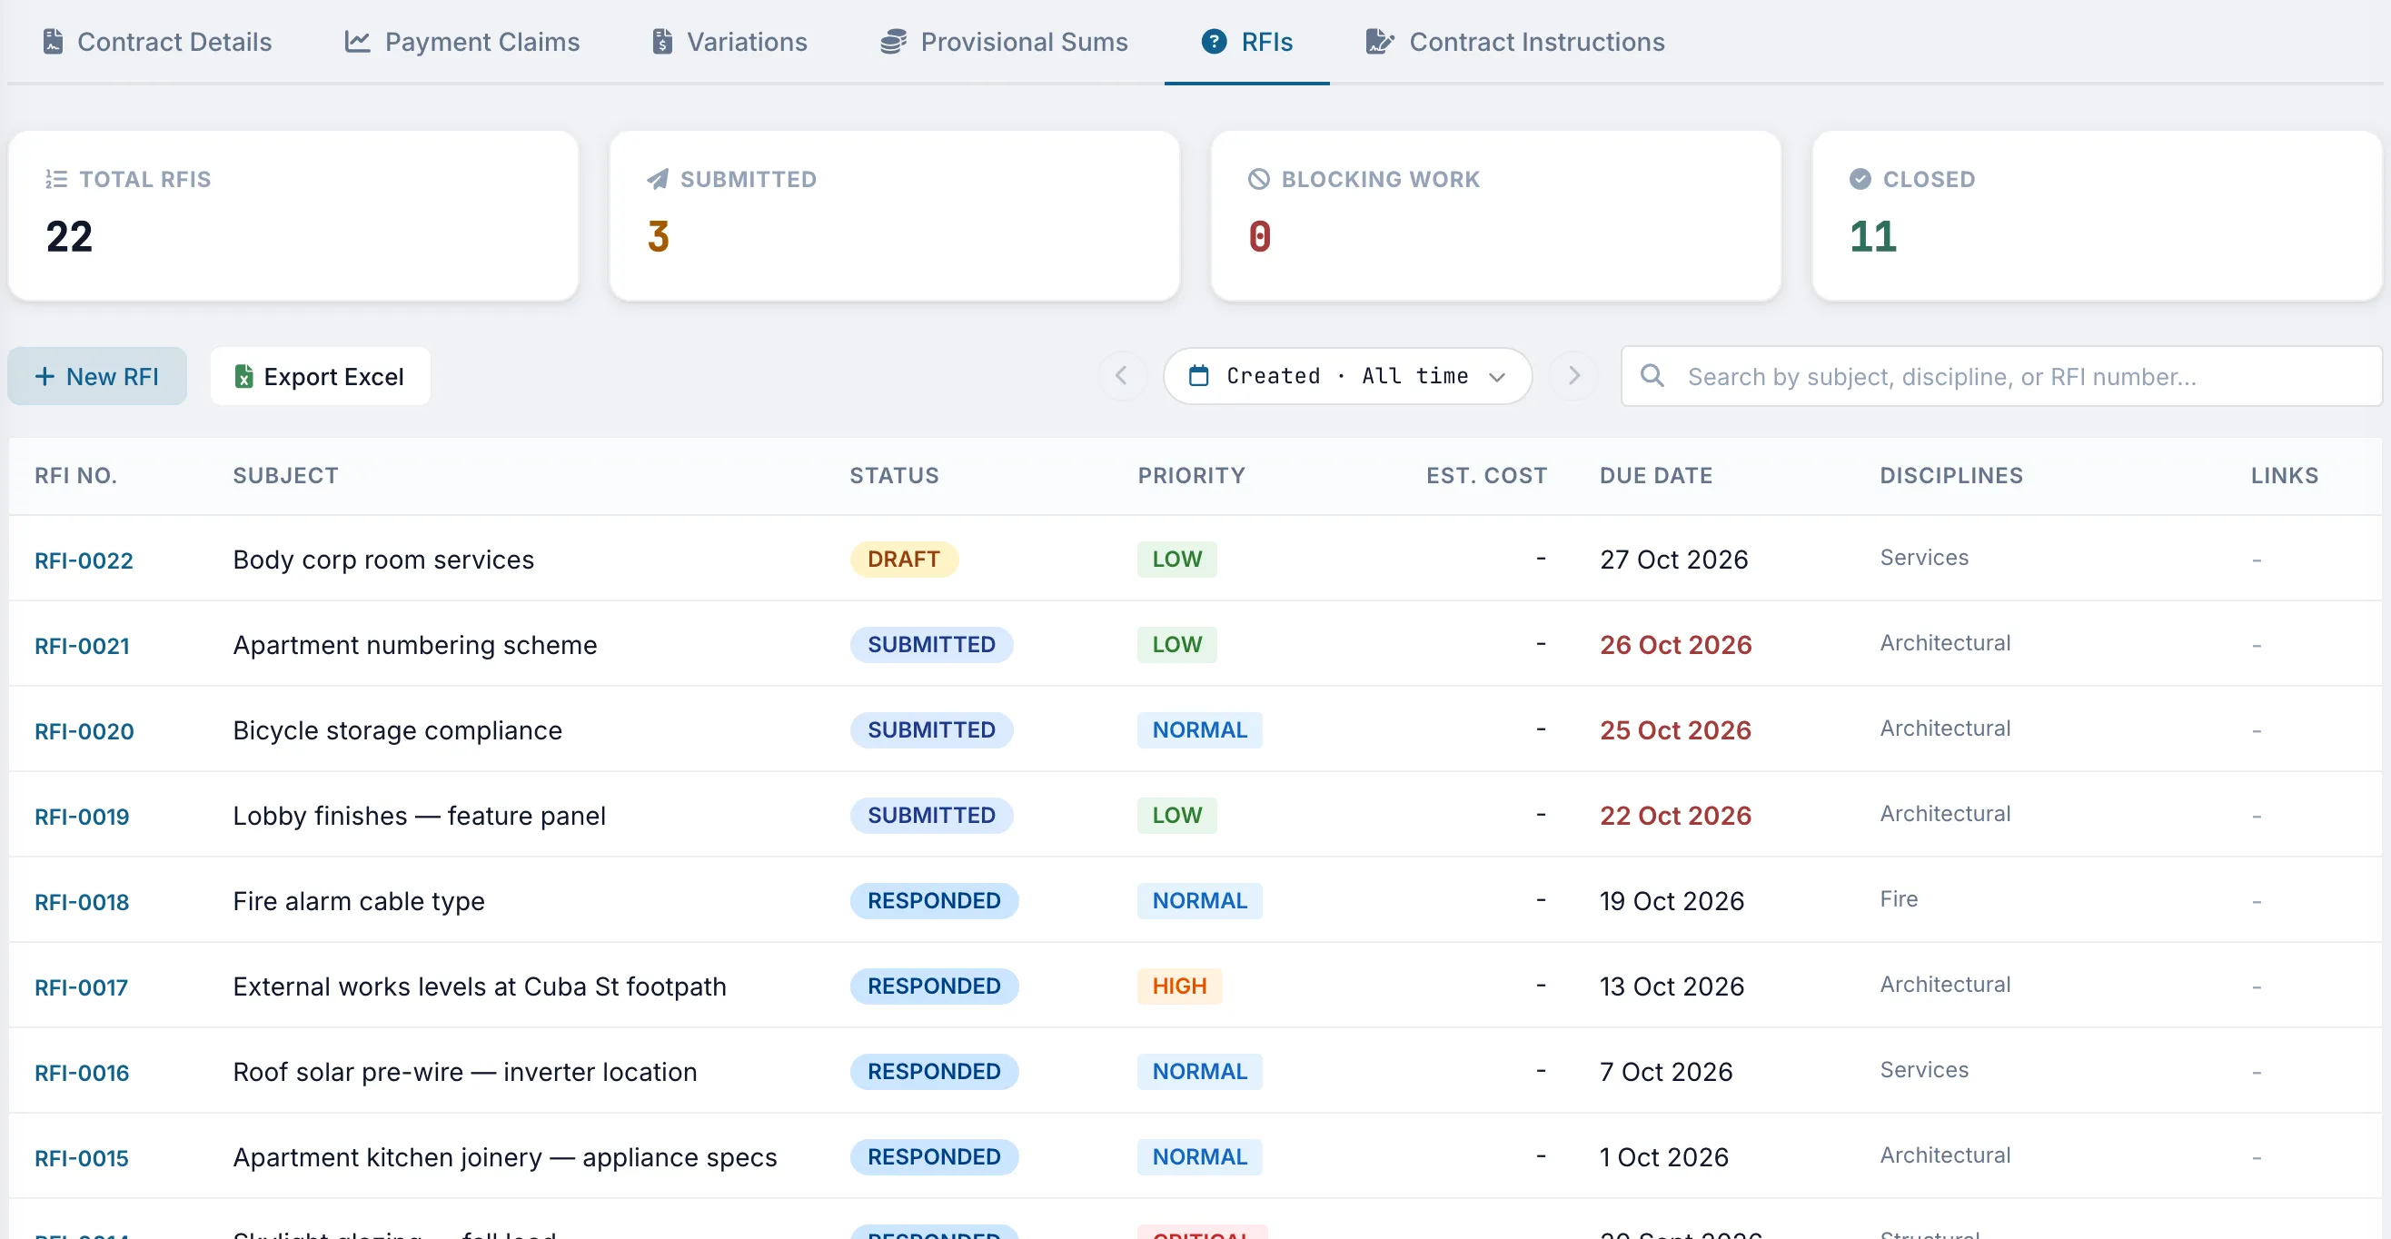Screen dimensions: 2391x1239
Task: Click the Contract Details document icon
Action: click(53, 42)
